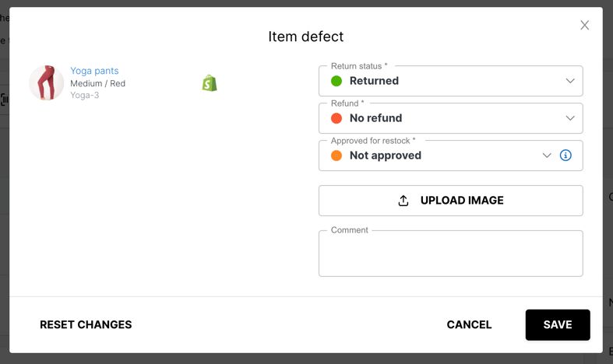Click the orange Not approved dot
Image resolution: width=613 pixels, height=364 pixels.
click(336, 156)
